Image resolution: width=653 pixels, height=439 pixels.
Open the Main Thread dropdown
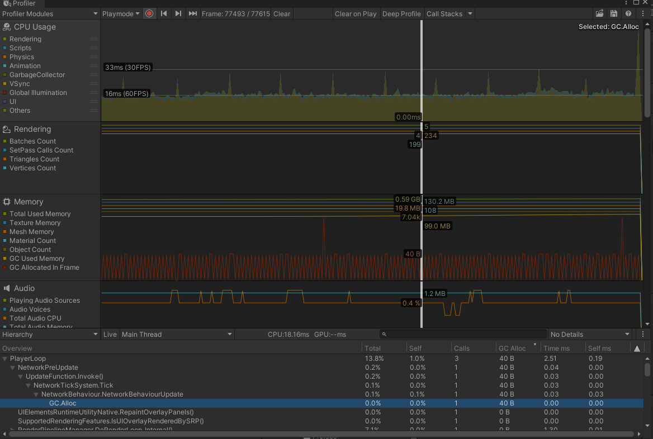click(x=177, y=334)
